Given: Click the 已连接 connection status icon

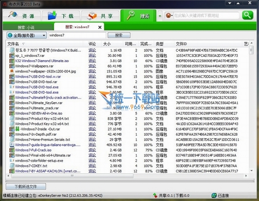Looking at the screenshot, I should tap(214, 195).
